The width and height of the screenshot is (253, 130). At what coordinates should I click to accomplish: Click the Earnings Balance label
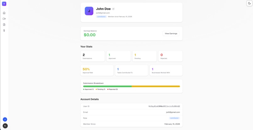coord(90,31)
